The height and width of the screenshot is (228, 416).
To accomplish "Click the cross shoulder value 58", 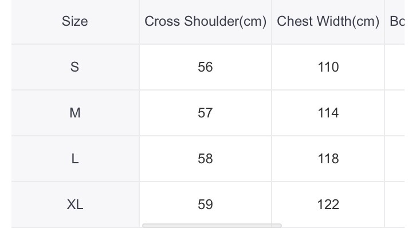I will click(205, 159).
